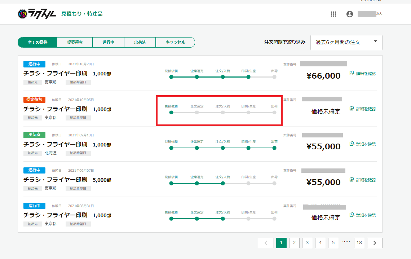Image resolution: width=411 pixels, height=259 pixels.
Task: Click 見積依頼 step dot in highlighted progress bar
Action: [x=171, y=112]
